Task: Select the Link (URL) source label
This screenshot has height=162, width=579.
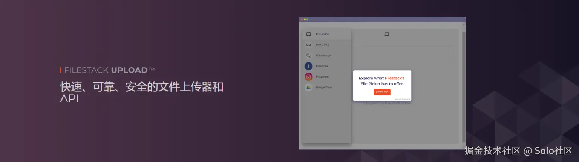Action: [322, 45]
